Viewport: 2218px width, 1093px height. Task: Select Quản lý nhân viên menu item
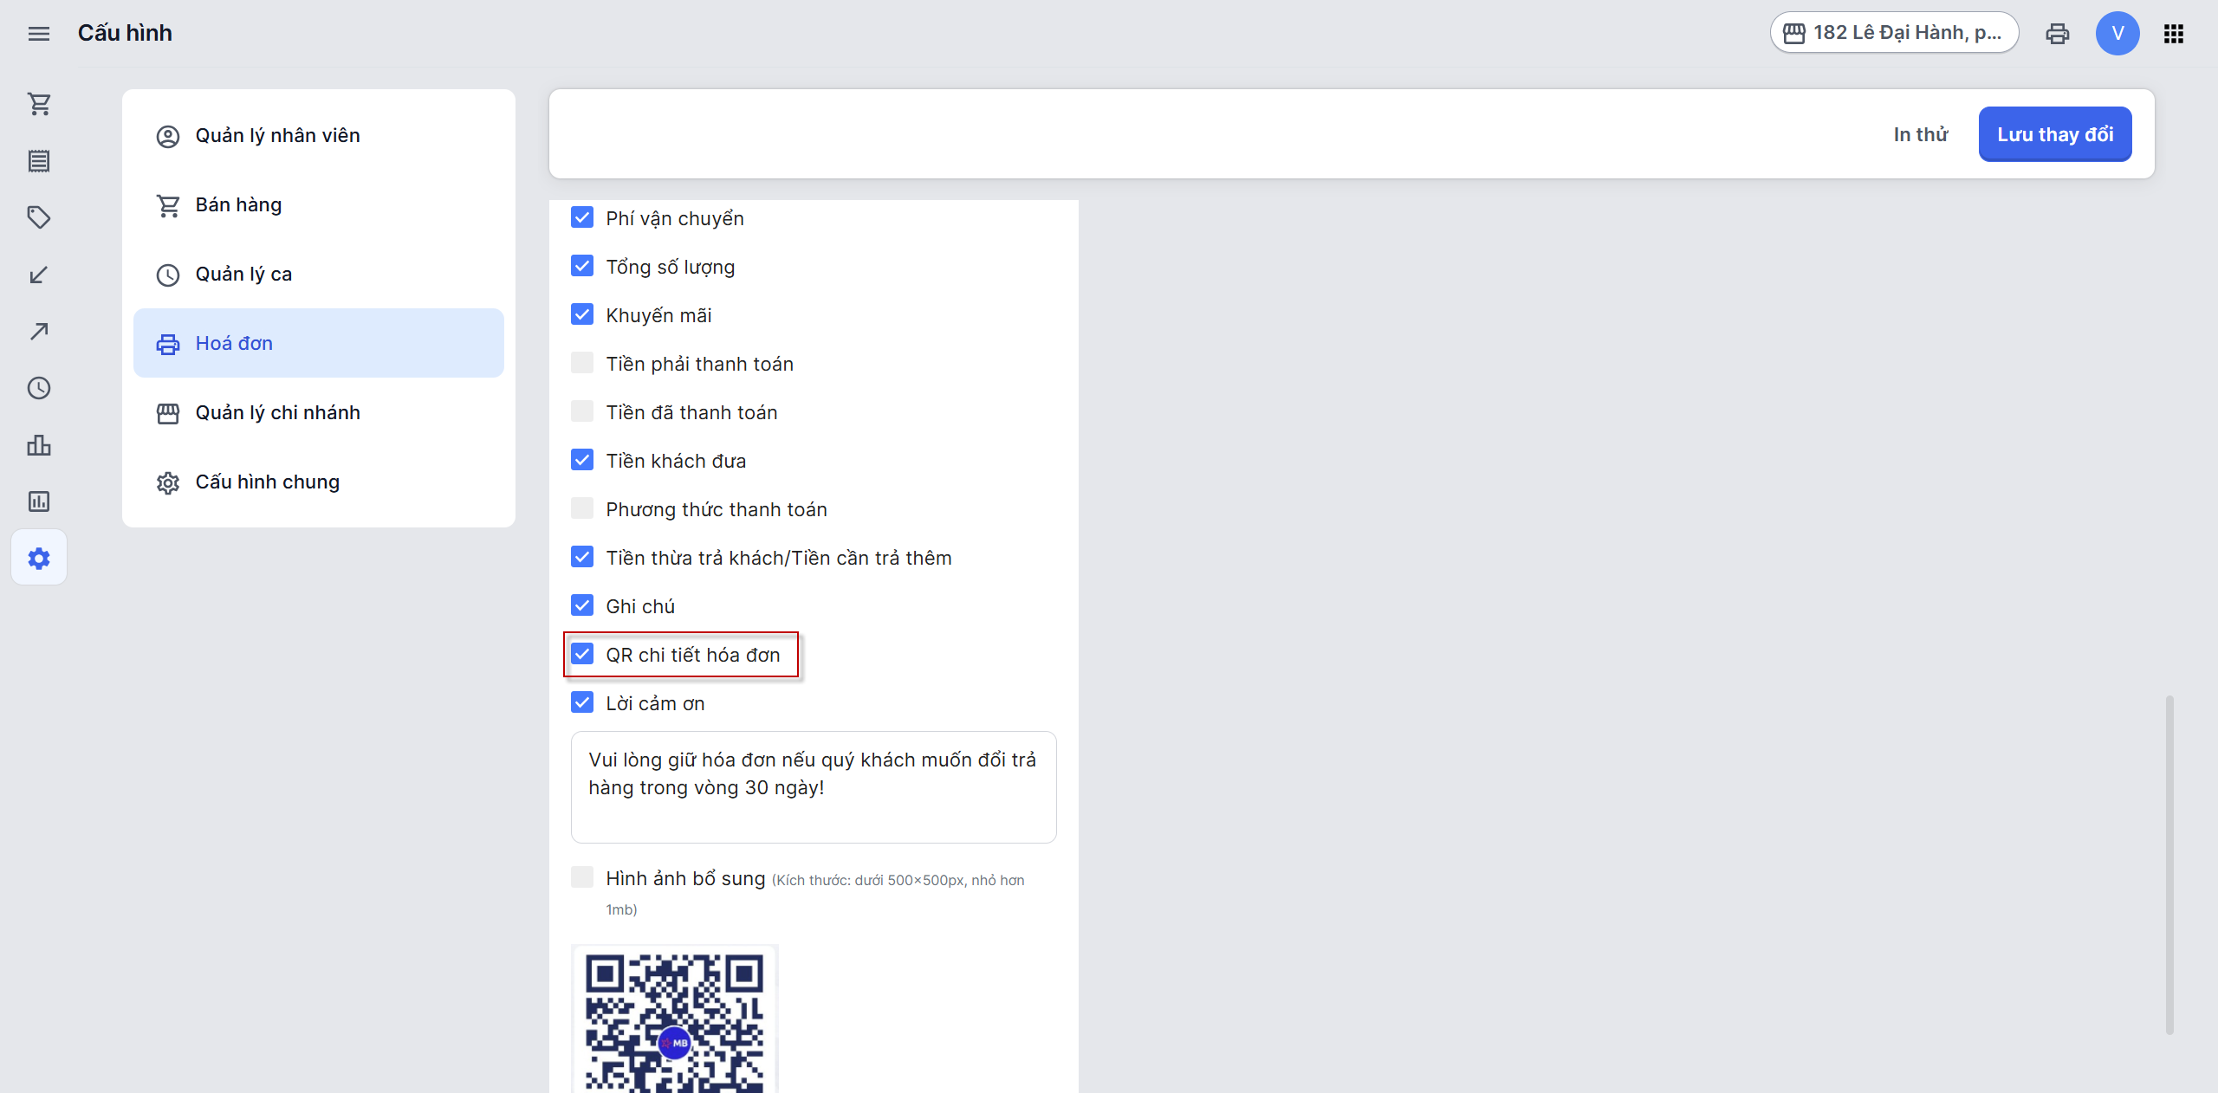point(277,136)
